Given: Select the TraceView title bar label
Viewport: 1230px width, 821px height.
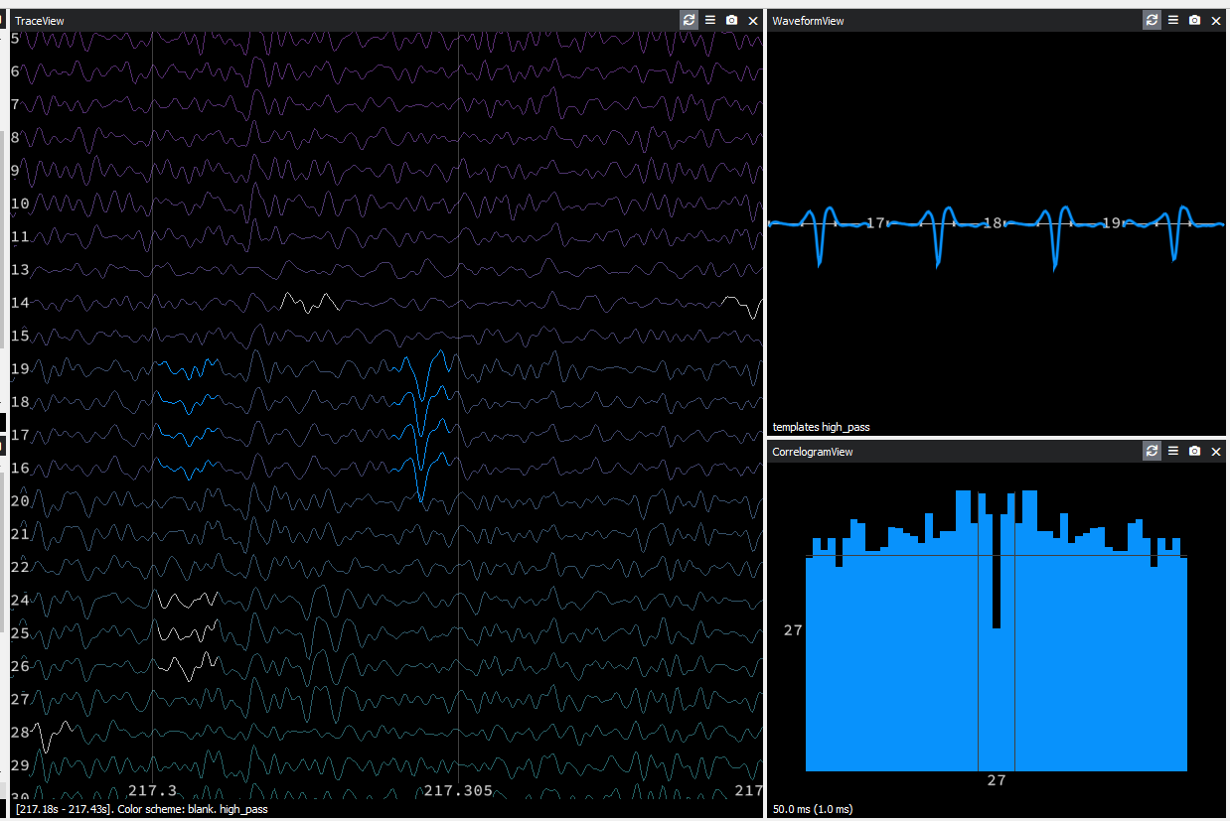Looking at the screenshot, I should point(40,21).
